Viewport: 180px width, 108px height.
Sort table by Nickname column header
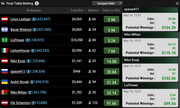pyautogui.click(x=34, y=10)
